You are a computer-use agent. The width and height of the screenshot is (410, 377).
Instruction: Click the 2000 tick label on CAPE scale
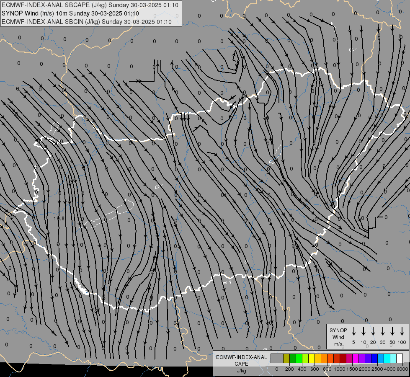click(x=365, y=369)
